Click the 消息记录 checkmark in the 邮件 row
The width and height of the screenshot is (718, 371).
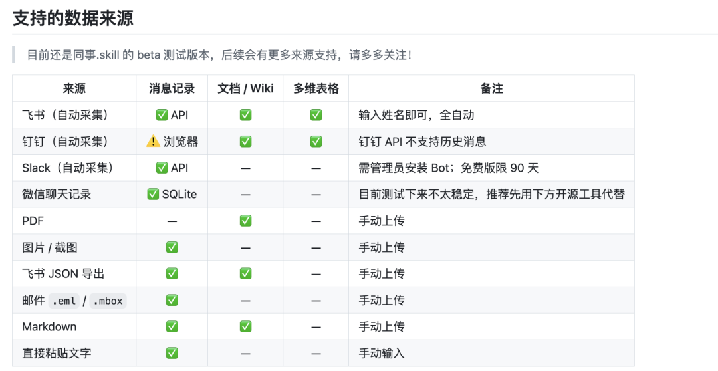tap(172, 300)
